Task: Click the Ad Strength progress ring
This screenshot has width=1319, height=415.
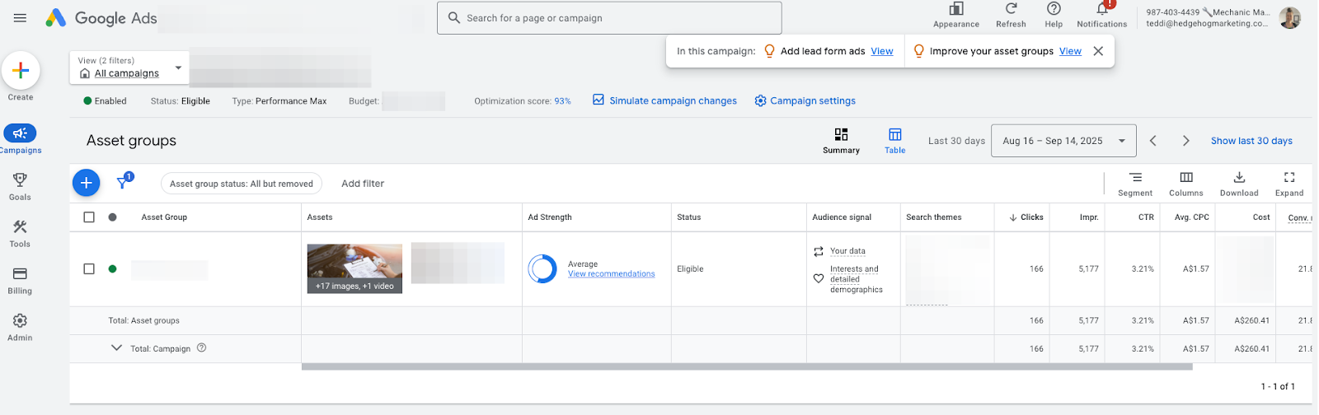Action: tap(542, 268)
